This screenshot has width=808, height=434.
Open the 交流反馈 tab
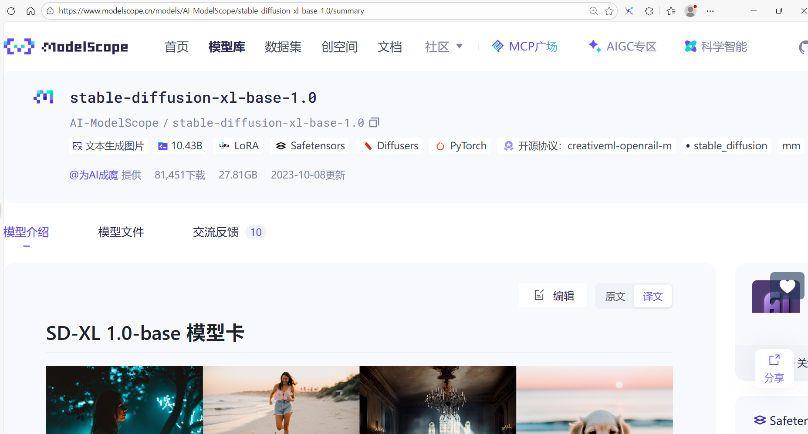[x=216, y=232]
